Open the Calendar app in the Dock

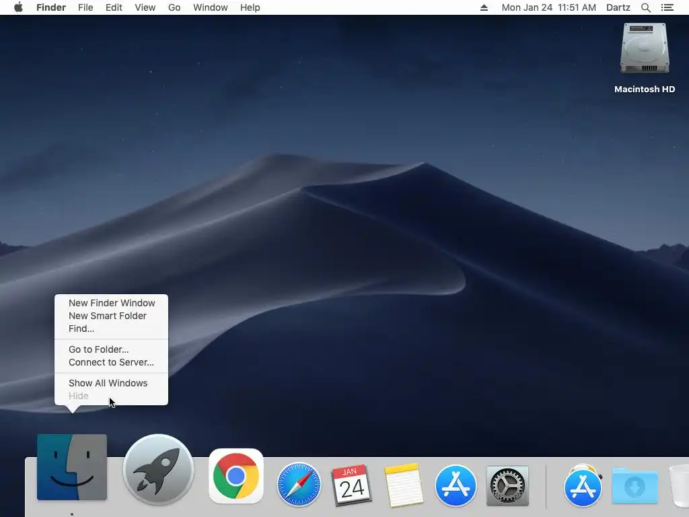(351, 485)
